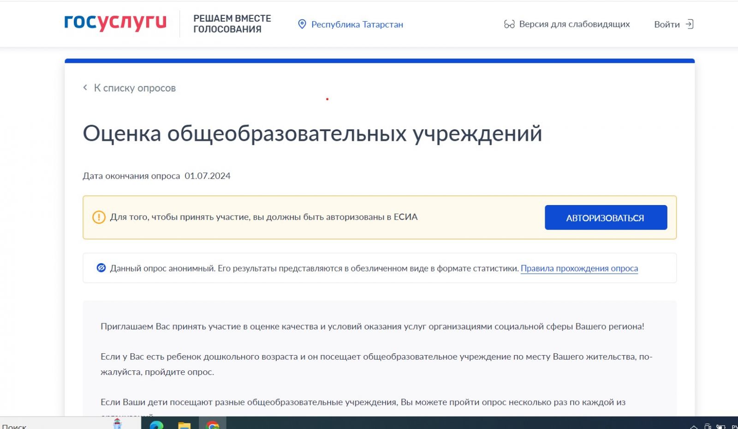Open Правила прохождения опроса link

point(579,268)
